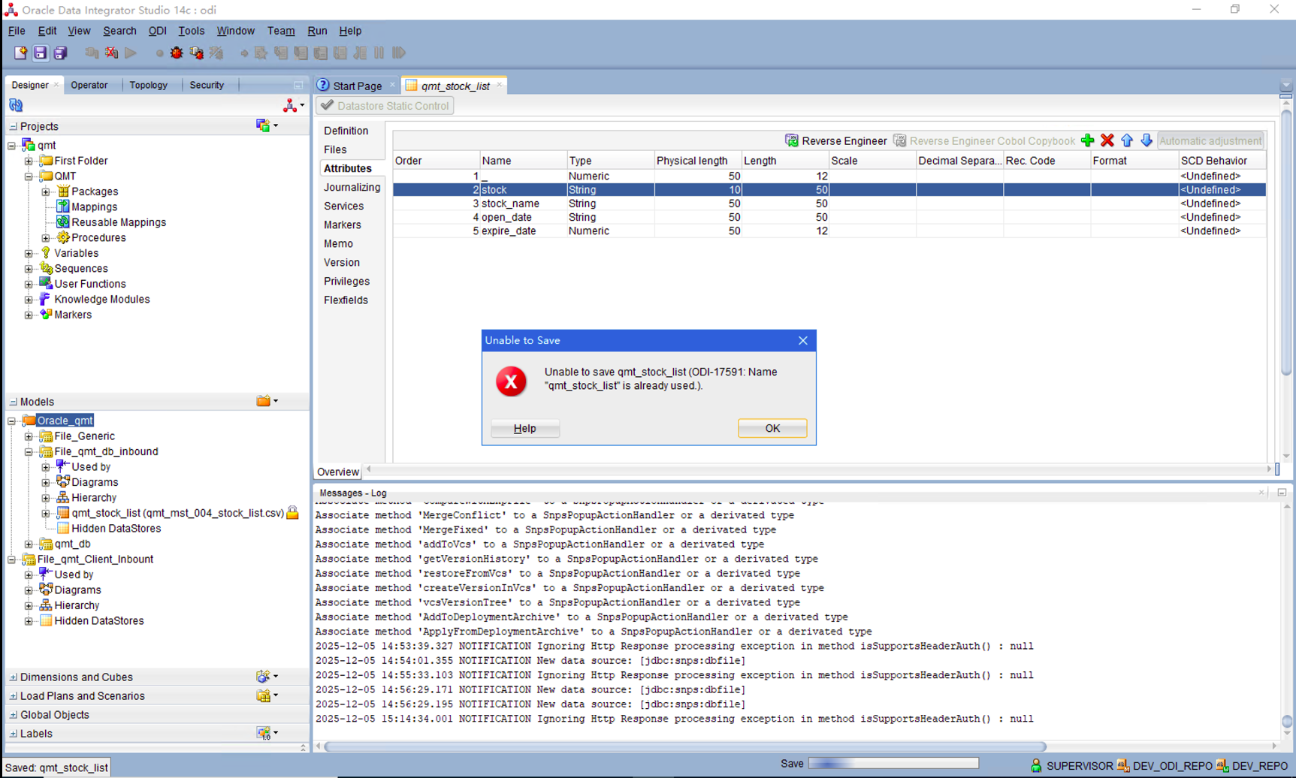Switch to the Security navigator tab
Image resolution: width=1296 pixels, height=778 pixels.
tap(207, 85)
